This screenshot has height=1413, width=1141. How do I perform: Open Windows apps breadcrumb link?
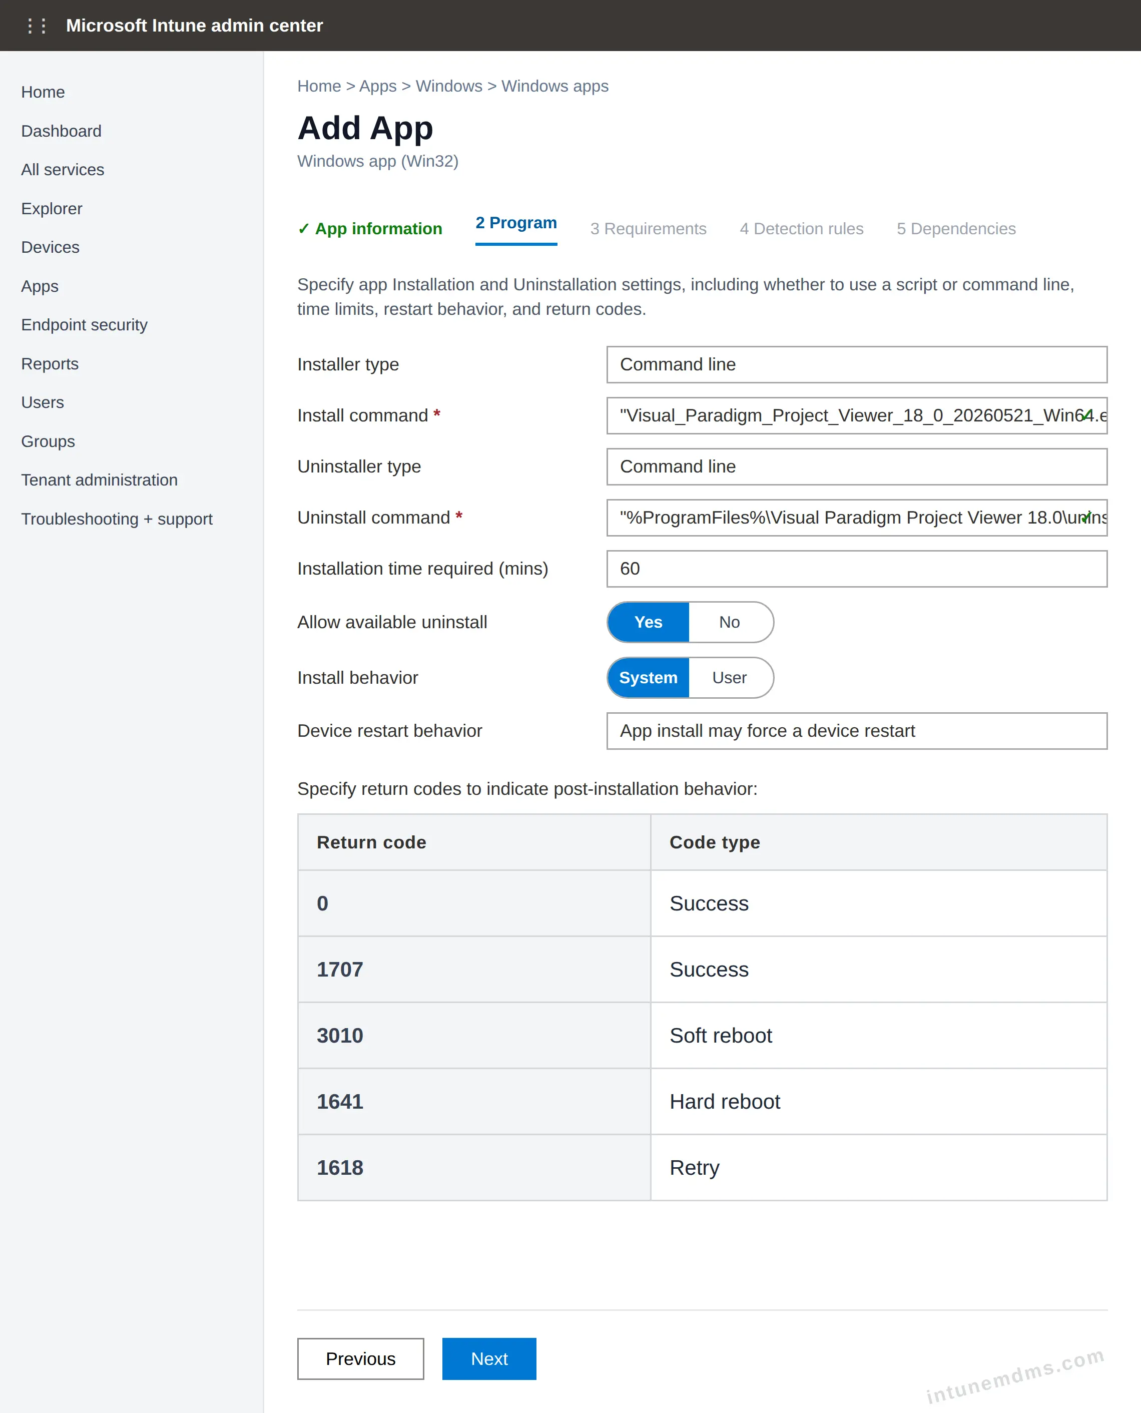pyautogui.click(x=554, y=86)
